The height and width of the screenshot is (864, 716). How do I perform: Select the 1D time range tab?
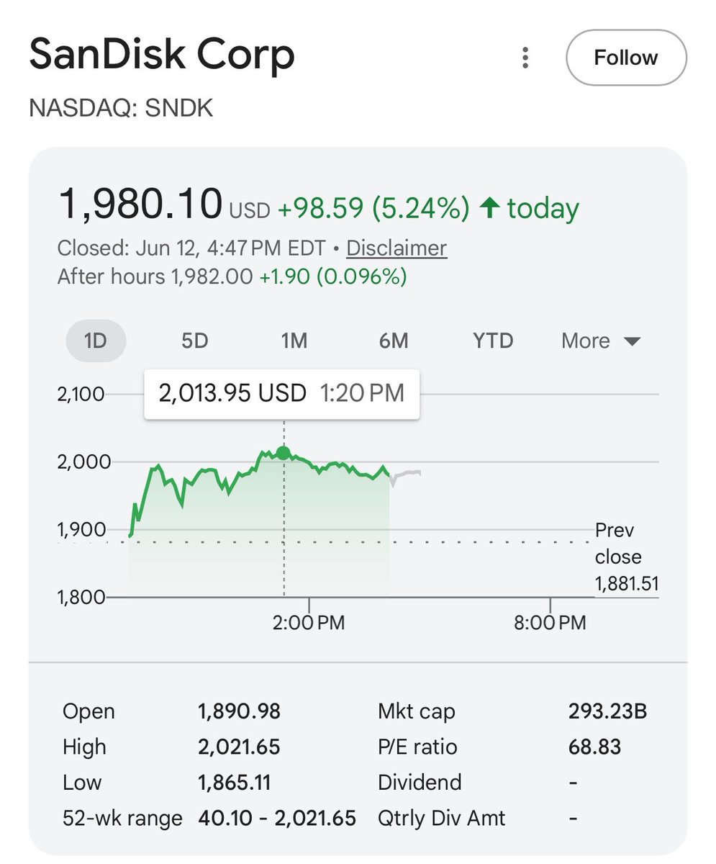click(x=96, y=341)
